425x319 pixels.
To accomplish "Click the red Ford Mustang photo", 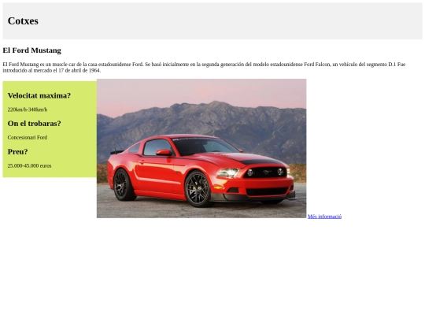I will point(201,148).
